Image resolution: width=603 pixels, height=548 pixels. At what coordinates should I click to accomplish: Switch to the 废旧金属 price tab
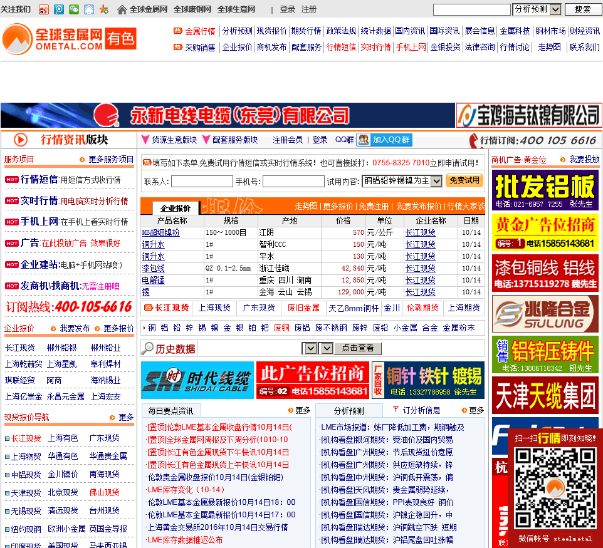[303, 308]
